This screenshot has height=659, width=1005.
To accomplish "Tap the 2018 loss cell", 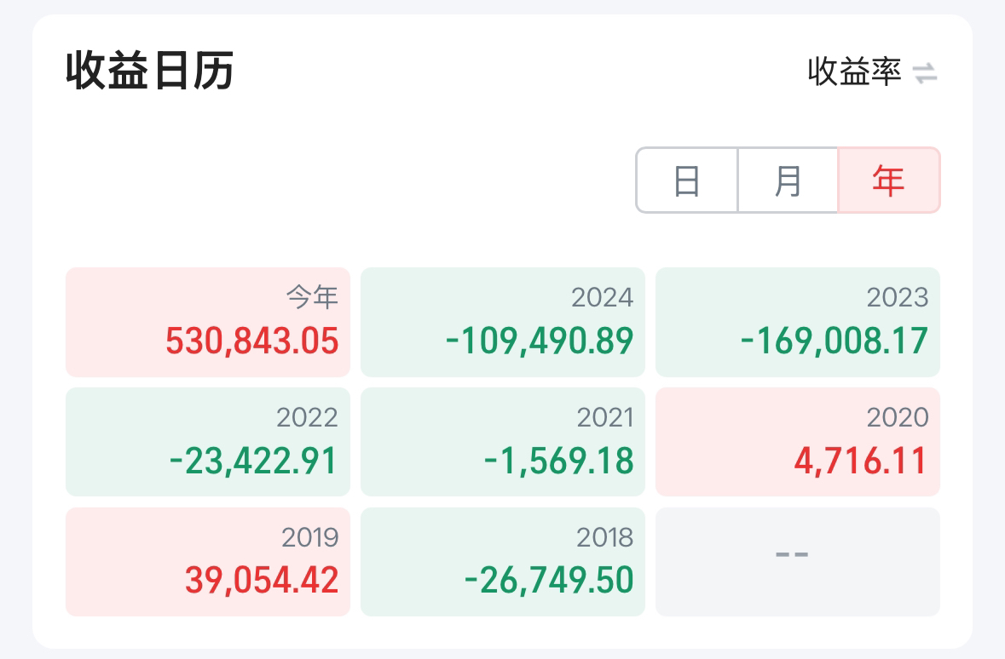I will pyautogui.click(x=503, y=562).
